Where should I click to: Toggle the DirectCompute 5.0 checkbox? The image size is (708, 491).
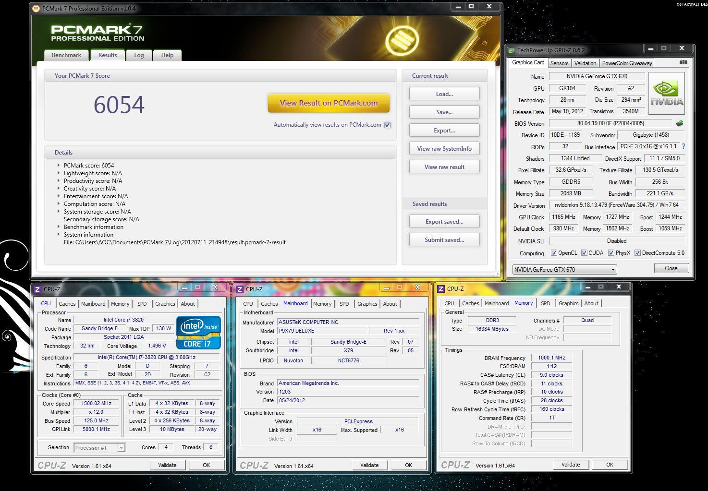(x=637, y=253)
